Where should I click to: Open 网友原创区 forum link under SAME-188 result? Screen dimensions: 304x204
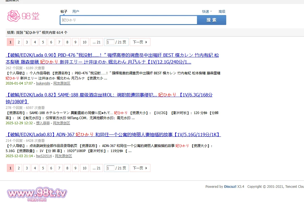pos(62,123)
